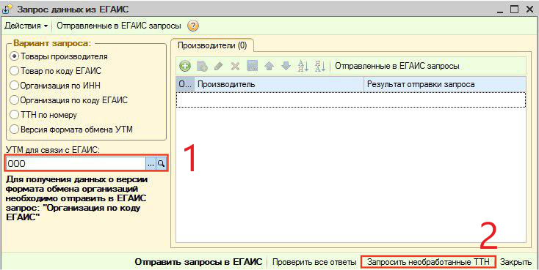Click the window icon in the title bar

click(x=7, y=10)
